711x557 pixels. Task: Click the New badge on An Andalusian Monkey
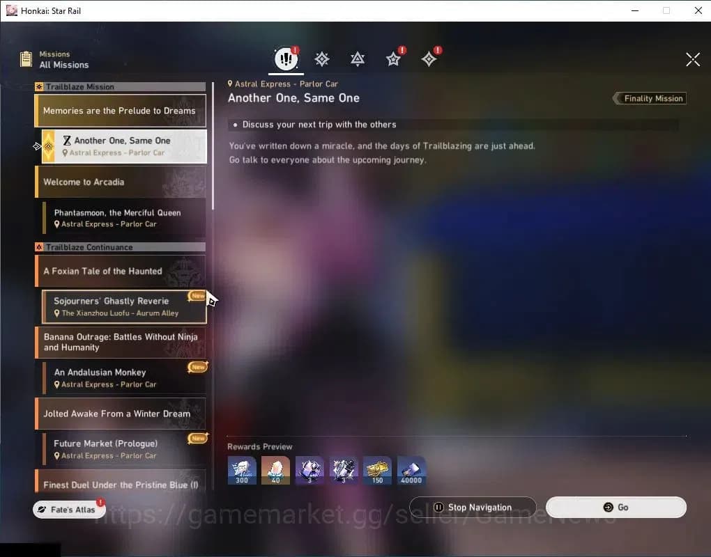click(x=198, y=367)
